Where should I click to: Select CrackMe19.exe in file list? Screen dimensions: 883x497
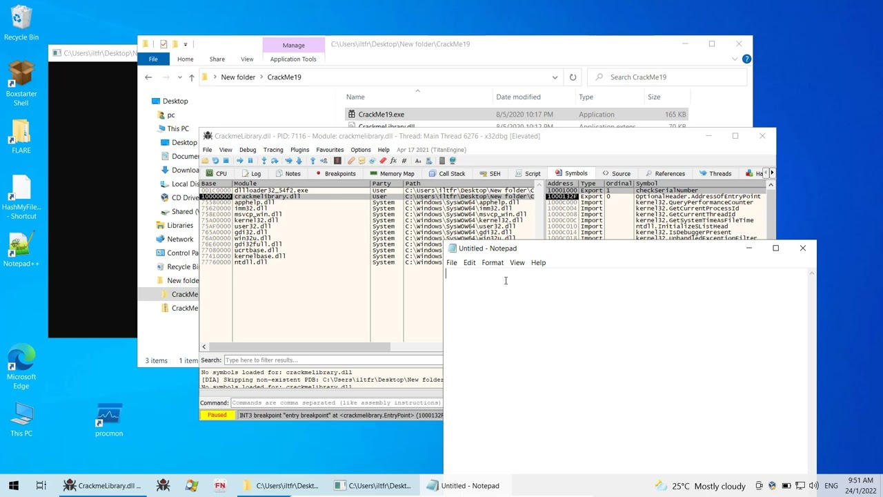pyautogui.click(x=516, y=115)
